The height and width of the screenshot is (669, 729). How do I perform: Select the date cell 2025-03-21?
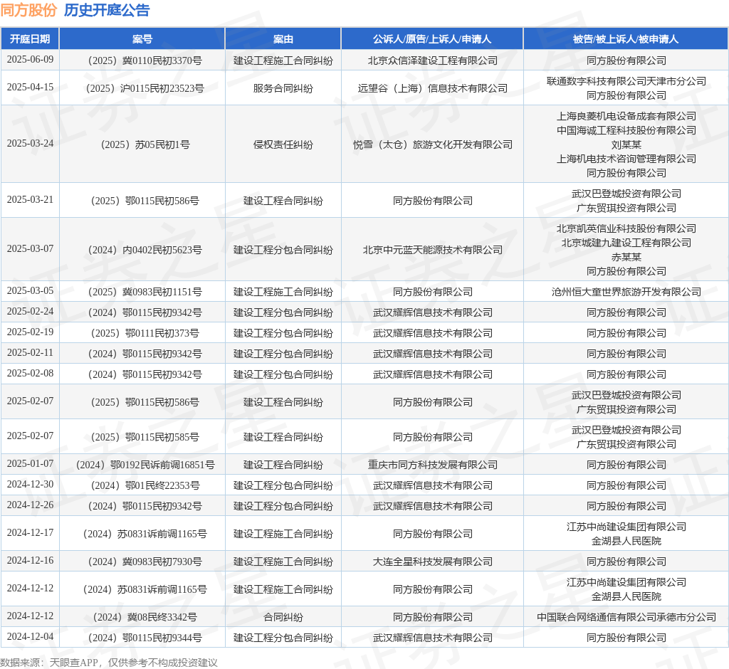pos(30,200)
